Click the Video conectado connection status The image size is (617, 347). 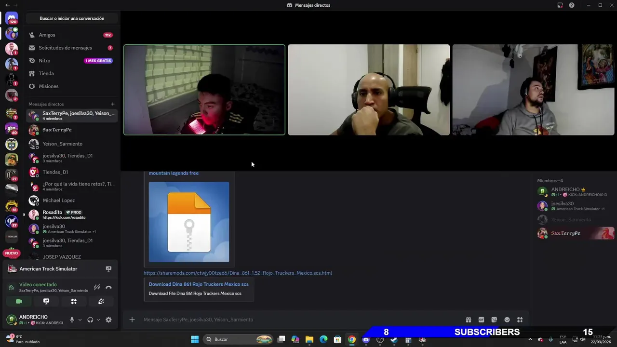click(38, 284)
